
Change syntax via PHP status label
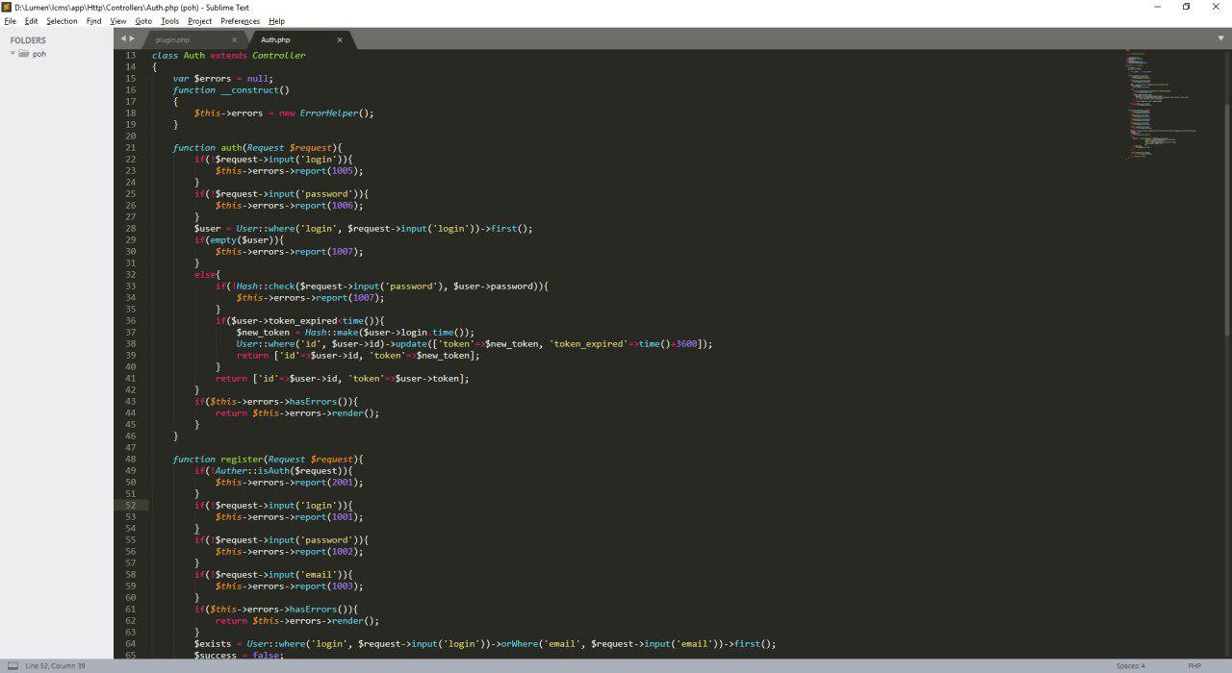coord(1194,665)
